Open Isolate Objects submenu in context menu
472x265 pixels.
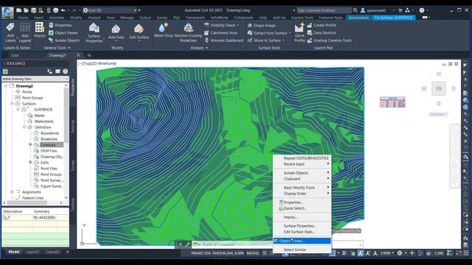click(x=302, y=173)
